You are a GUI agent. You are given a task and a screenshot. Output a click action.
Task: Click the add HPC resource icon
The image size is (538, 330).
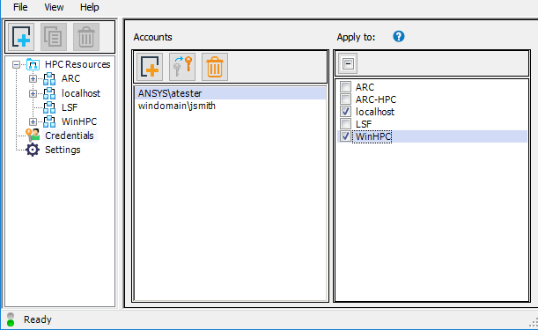pos(21,37)
